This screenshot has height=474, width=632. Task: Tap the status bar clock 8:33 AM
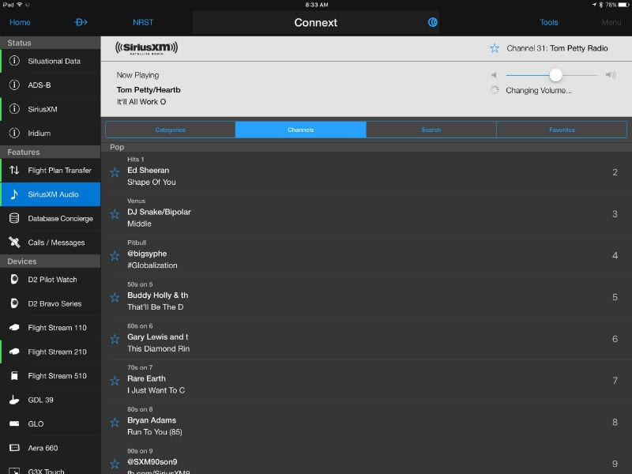[x=317, y=5]
